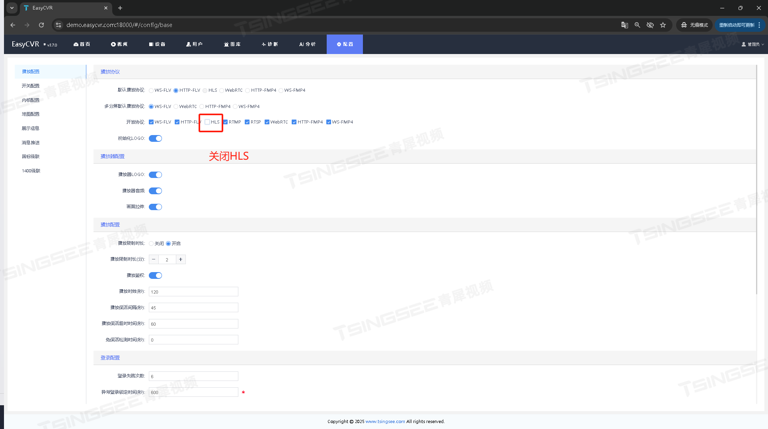
Task: Select WebRTC as default playback protocol
Action: [222, 91]
